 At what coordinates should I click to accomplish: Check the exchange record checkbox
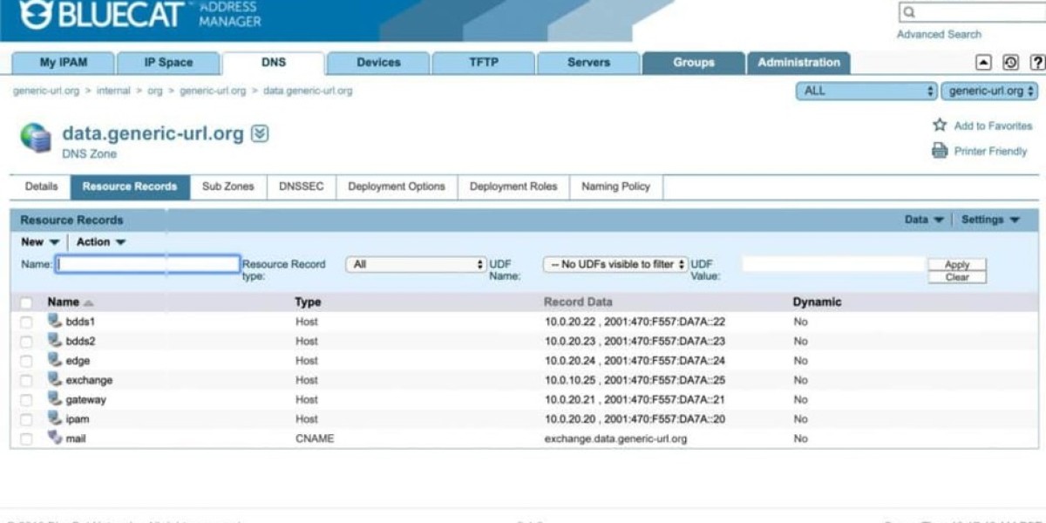coord(26,380)
